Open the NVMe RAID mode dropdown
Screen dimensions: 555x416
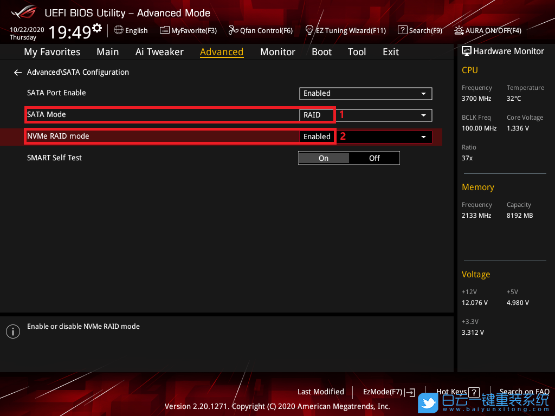pos(365,136)
